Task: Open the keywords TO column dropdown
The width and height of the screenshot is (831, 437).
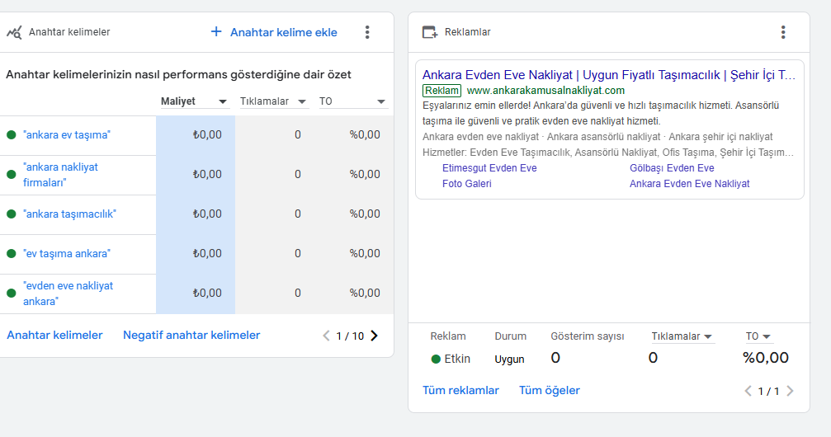Action: tap(352, 101)
